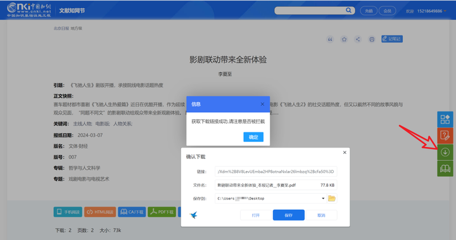456x240 pixels.
Task: Click the newspaper date 2024-03-07
Action: coord(90,136)
